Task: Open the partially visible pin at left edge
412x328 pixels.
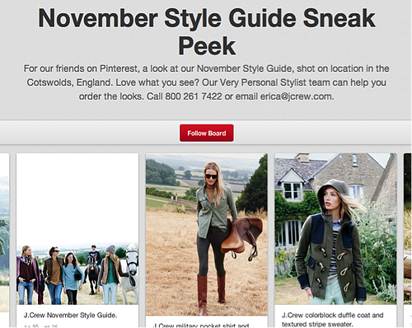Action: [4, 241]
